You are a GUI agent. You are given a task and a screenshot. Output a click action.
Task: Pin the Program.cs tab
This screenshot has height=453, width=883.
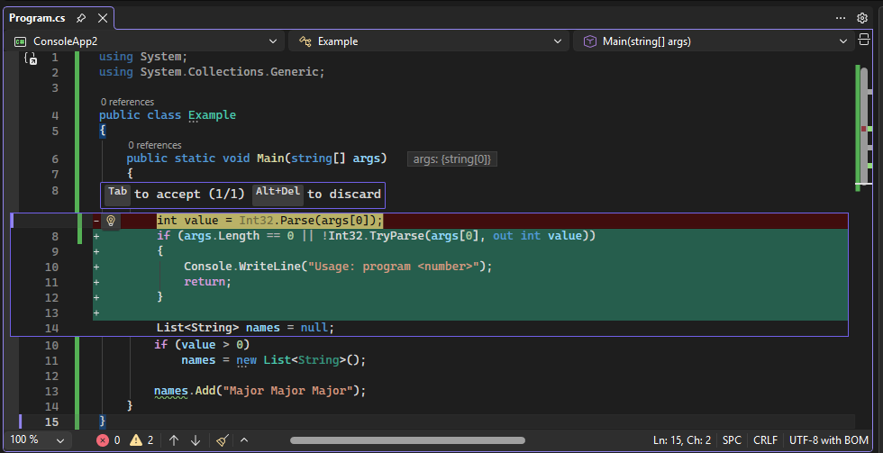[81, 18]
